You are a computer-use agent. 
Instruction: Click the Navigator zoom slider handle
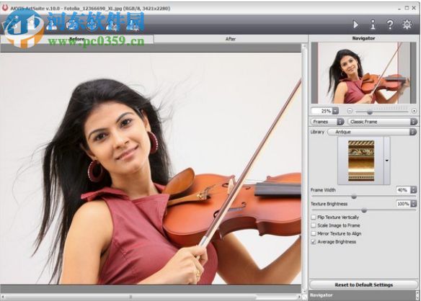pos(370,112)
